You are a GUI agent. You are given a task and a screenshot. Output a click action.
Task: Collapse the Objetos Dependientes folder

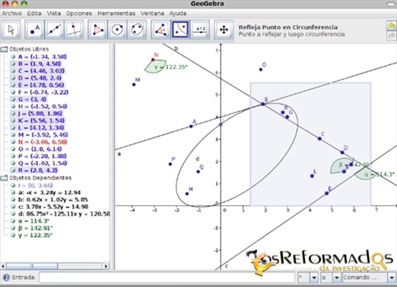tap(4, 178)
